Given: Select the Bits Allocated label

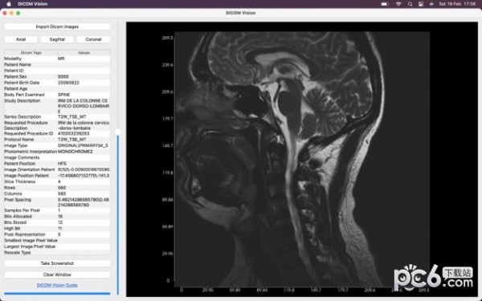Looking at the screenshot, I should [18, 217].
